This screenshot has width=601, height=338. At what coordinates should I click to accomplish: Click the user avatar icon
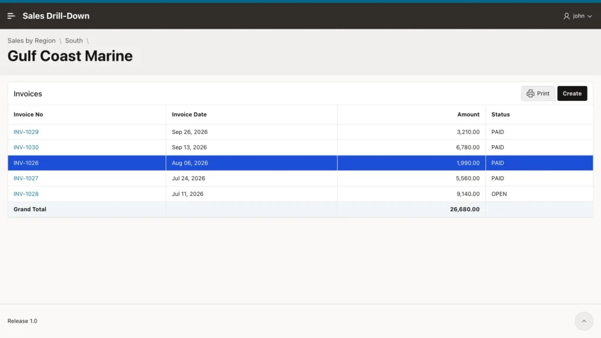[566, 16]
